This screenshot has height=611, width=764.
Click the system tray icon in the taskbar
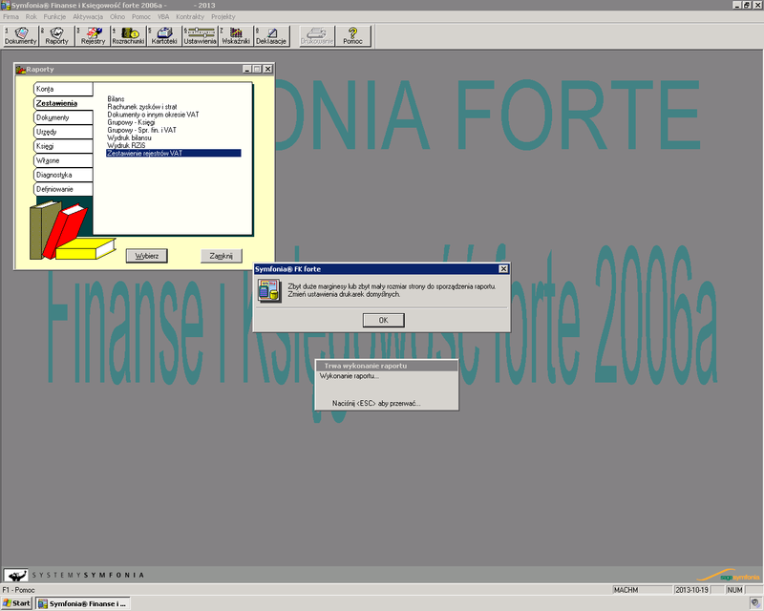(x=754, y=603)
